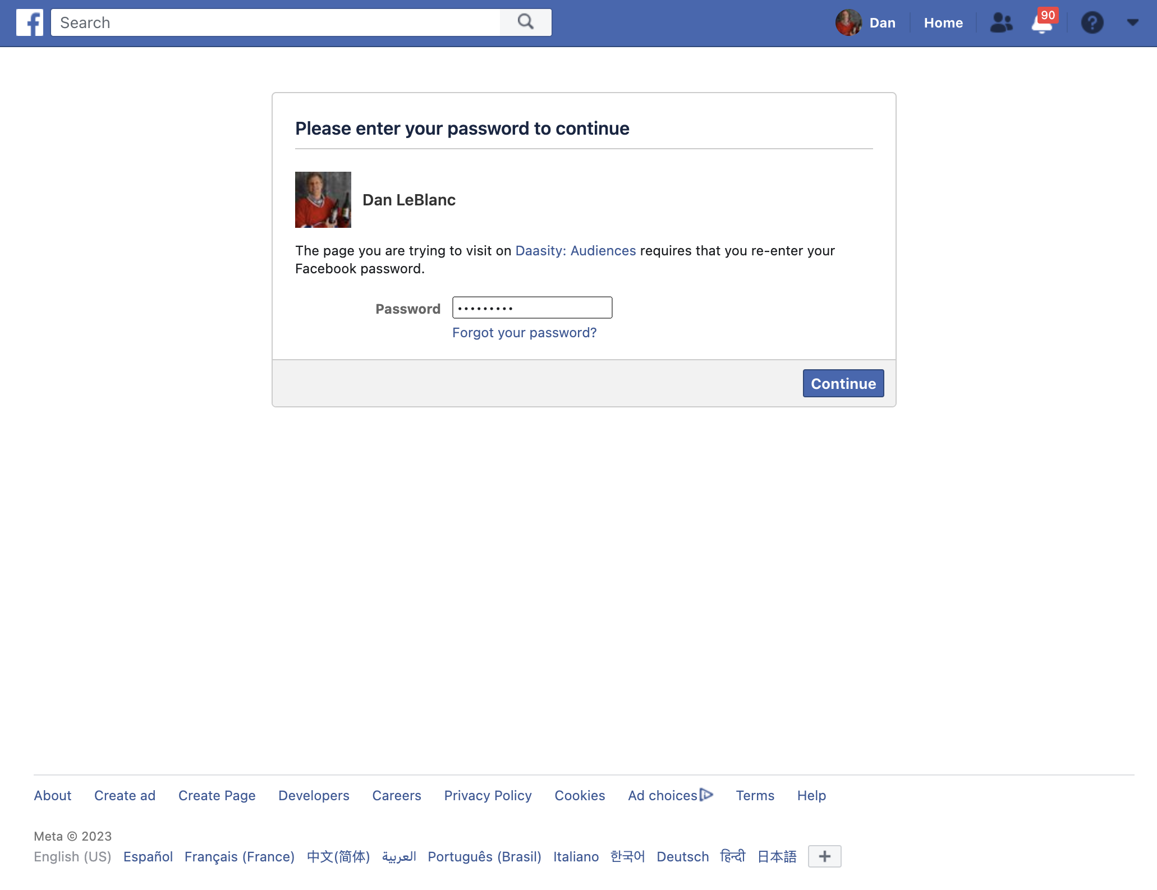1157x890 pixels.
Task: Click the plus button for more languages
Action: tap(824, 856)
